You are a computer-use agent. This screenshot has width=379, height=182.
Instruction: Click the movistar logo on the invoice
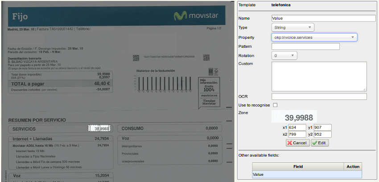[196, 16]
